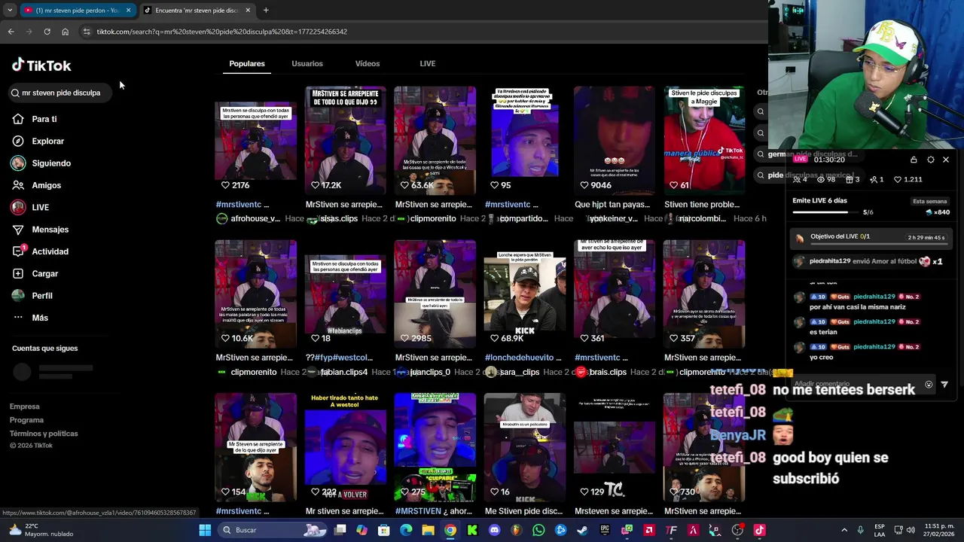
Task: Open Epic Games from the taskbar
Action: 605,530
